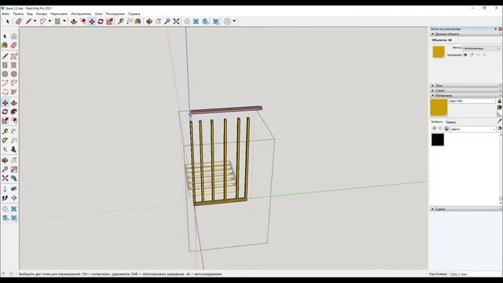Viewport: 503px width, 283px height.
Task: Go back in the materials browser
Action: 434,129
